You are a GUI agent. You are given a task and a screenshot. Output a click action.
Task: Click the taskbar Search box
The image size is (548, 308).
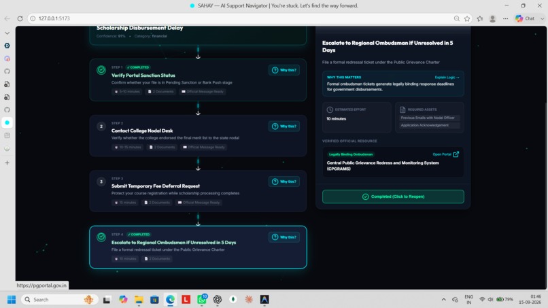pos(58,300)
